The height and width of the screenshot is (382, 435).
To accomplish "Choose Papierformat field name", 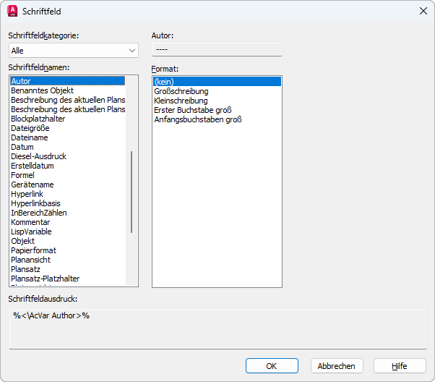I will [x=33, y=250].
